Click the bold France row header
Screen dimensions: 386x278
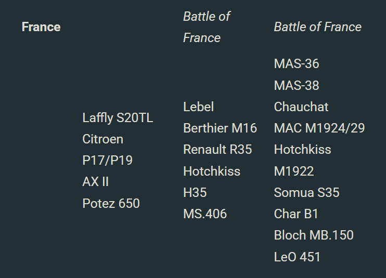(x=41, y=27)
